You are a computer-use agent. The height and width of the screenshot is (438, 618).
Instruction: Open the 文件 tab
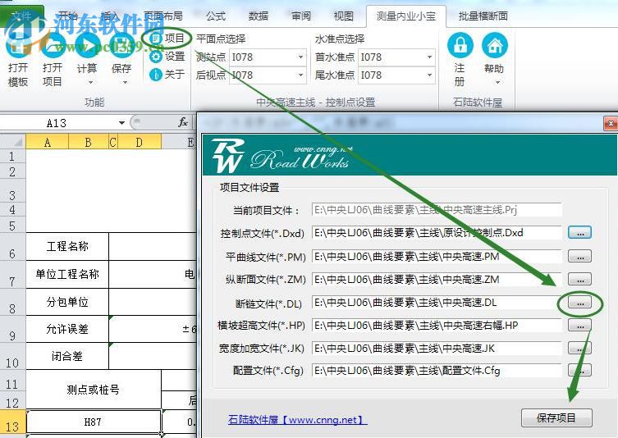coord(21,16)
